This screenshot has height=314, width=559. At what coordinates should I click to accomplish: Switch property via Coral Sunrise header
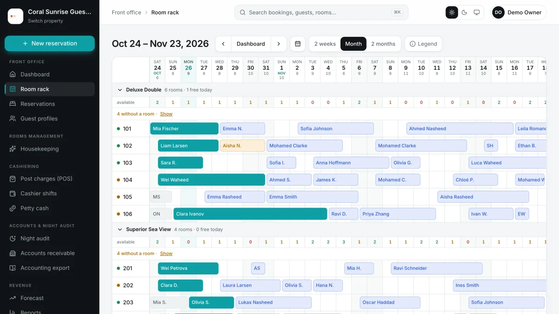tap(49, 16)
